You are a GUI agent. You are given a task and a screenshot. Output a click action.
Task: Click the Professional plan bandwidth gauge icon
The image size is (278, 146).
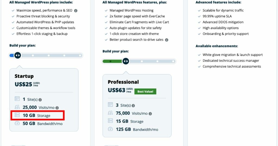point(110,129)
